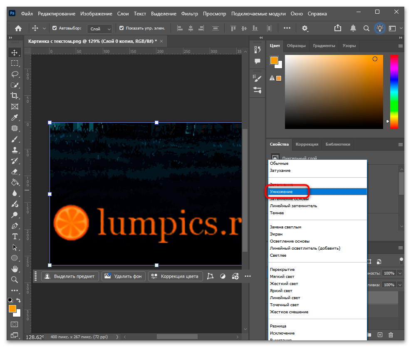The image size is (411, 347).
Task: Click the Home icon in options bar
Action: coord(18,28)
